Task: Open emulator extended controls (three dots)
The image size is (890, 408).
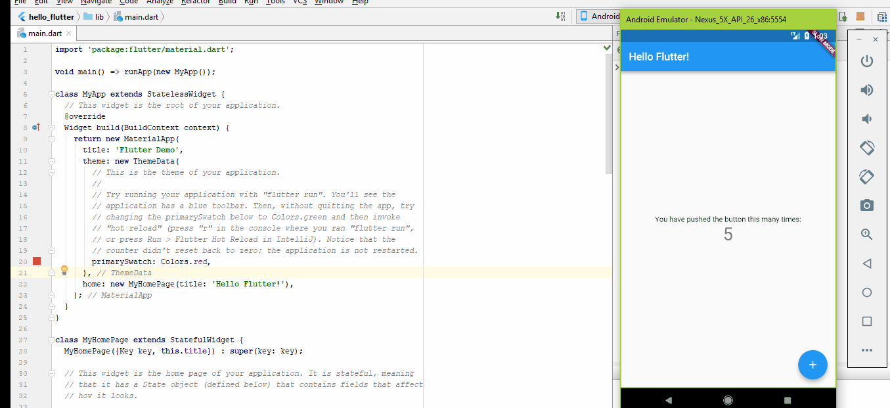Action: [x=867, y=350]
